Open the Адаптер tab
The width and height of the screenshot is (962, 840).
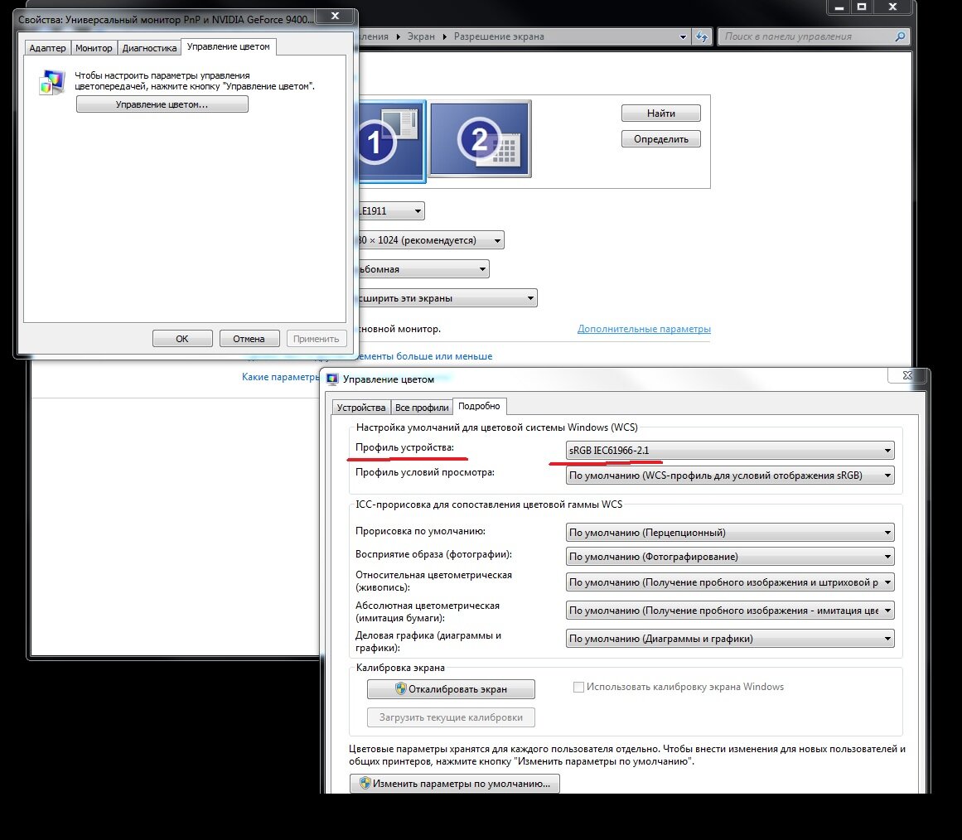pos(47,48)
